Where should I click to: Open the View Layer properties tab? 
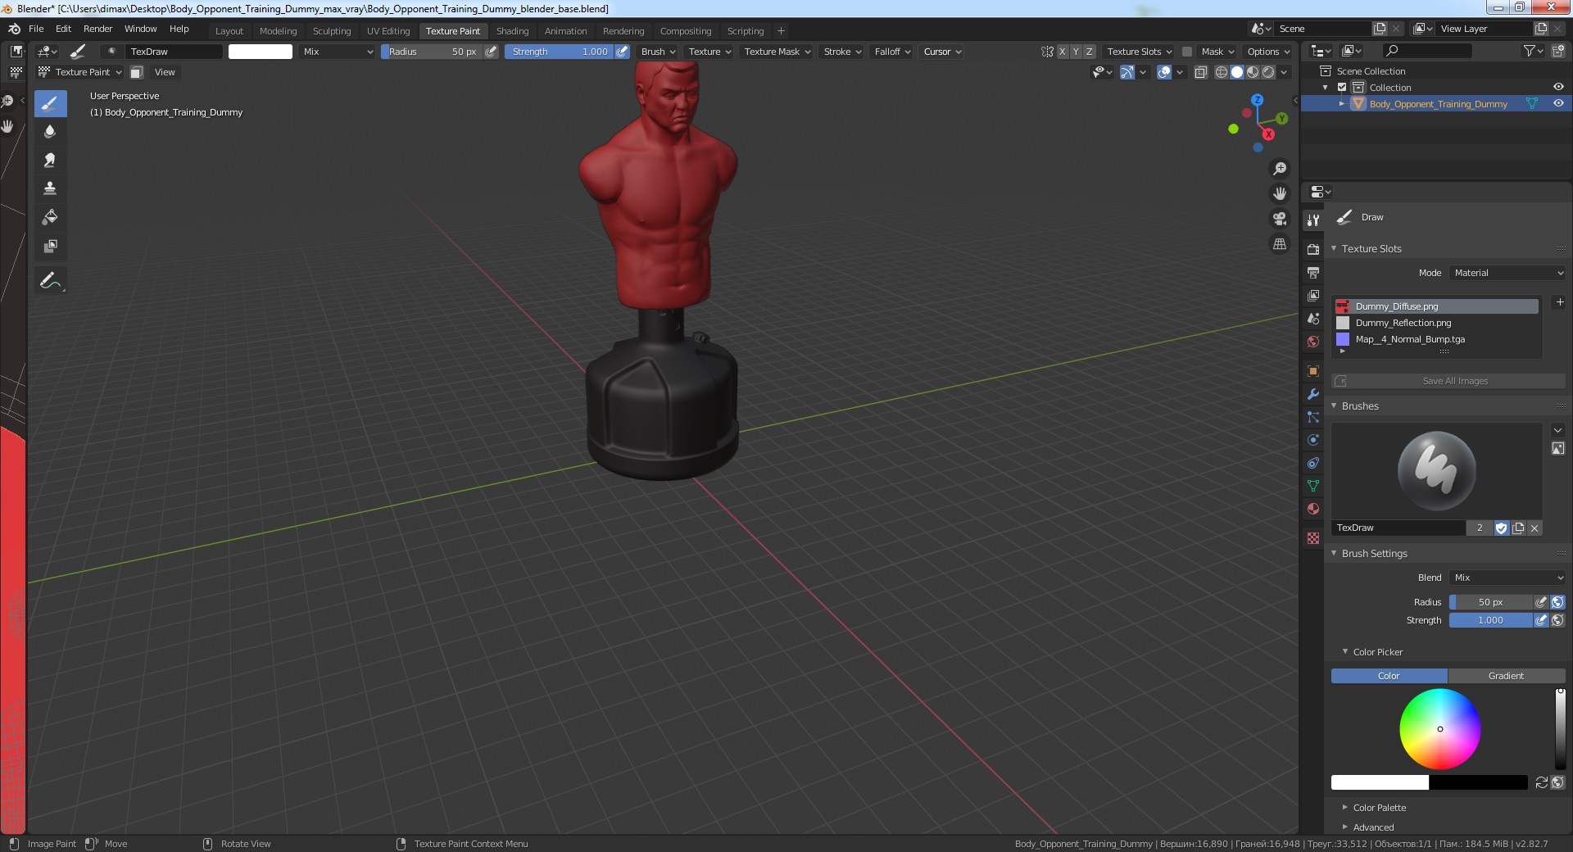1313,295
